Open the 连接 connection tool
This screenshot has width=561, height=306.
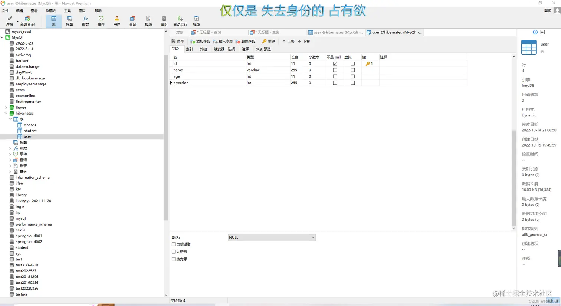point(10,21)
